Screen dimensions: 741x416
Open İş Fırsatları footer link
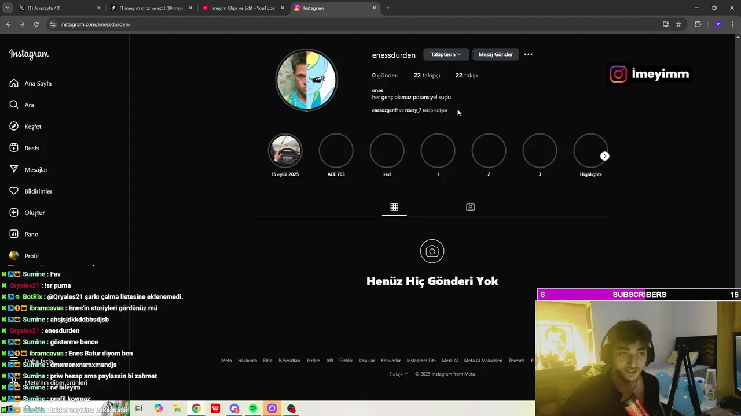coord(289,361)
